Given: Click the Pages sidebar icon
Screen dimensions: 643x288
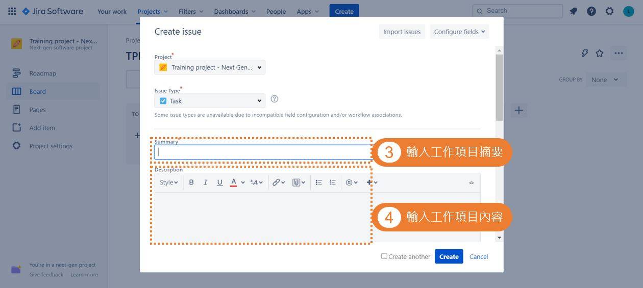Looking at the screenshot, I should (16, 110).
